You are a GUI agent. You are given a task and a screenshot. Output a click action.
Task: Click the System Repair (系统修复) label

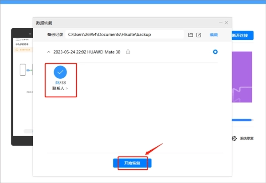(246, 138)
